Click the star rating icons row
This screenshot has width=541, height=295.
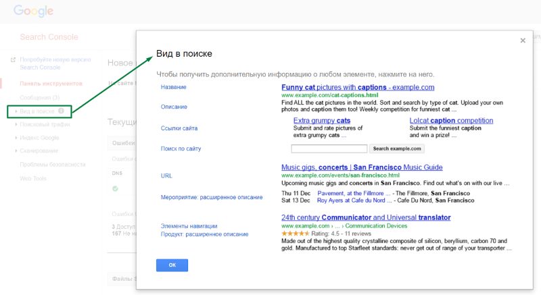pos(296,234)
